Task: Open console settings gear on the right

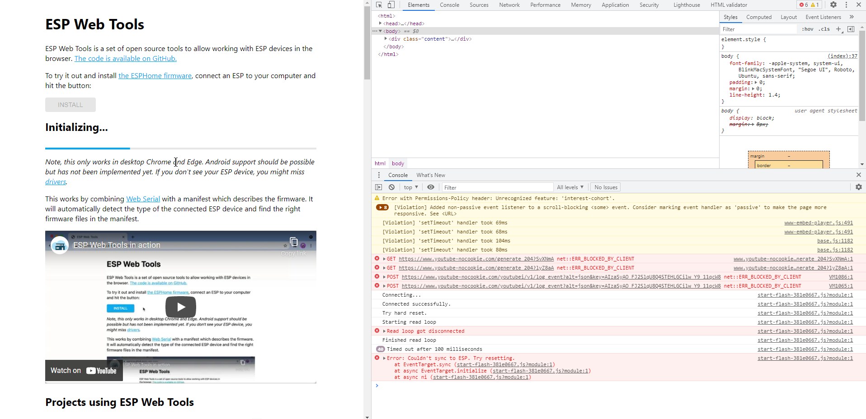Action: pos(858,186)
